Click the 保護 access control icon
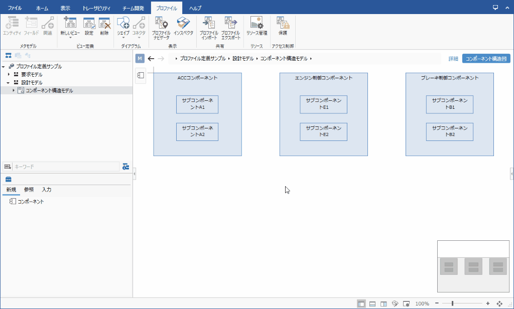 (x=283, y=26)
